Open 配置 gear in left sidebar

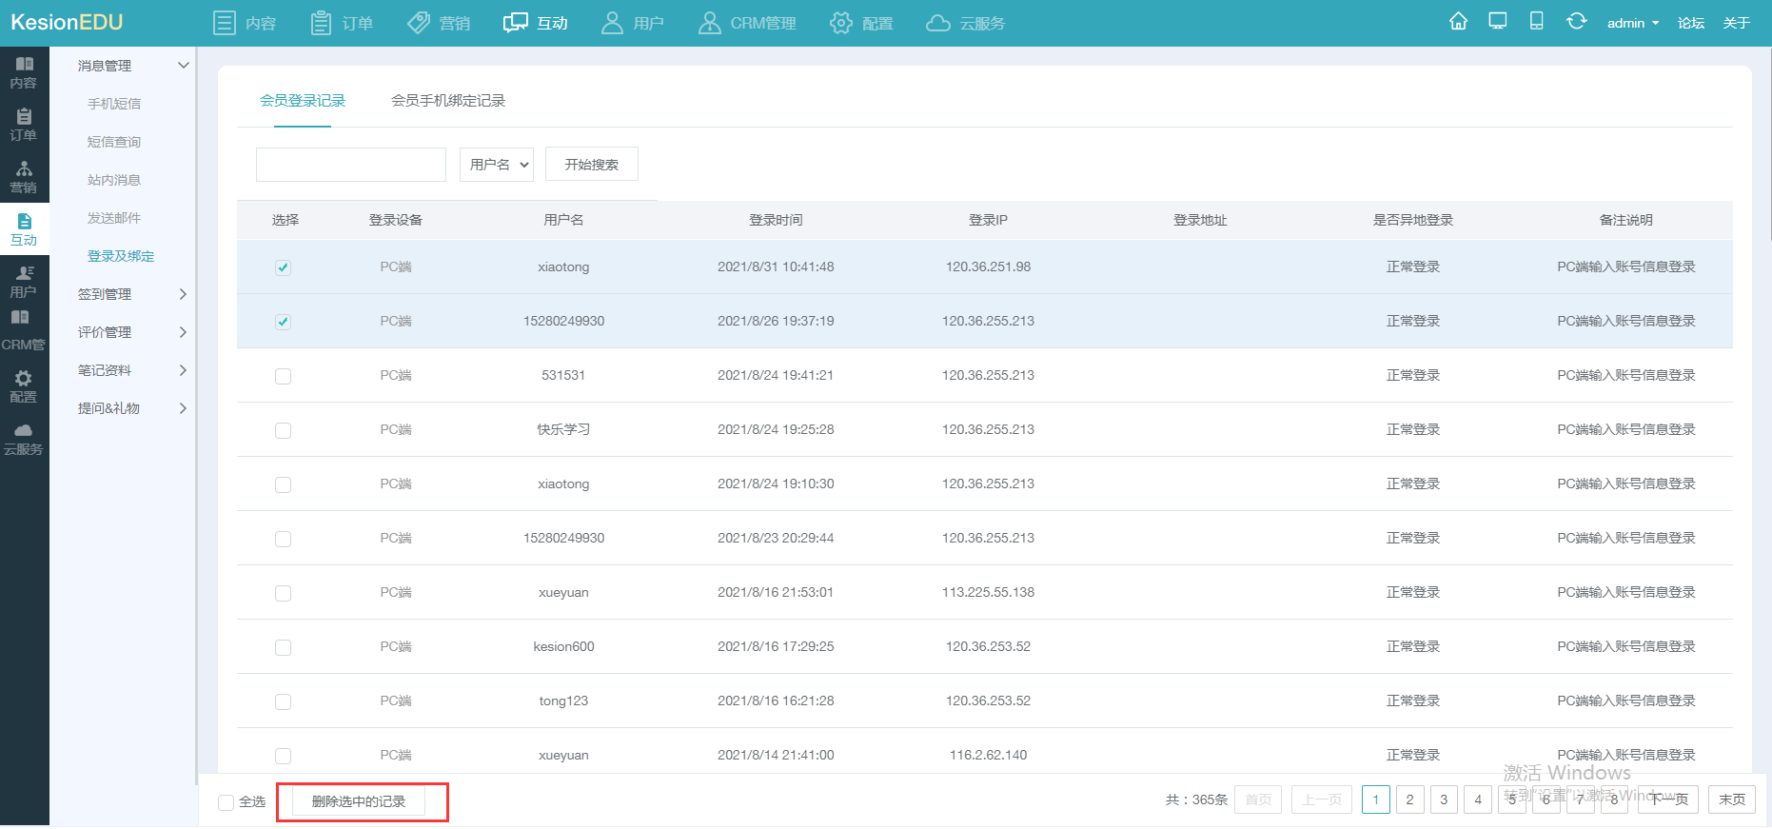(24, 386)
